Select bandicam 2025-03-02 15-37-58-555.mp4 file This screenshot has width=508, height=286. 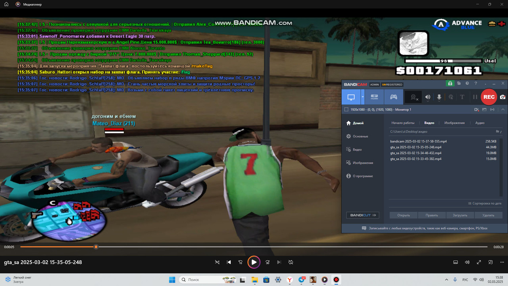[x=444, y=141]
